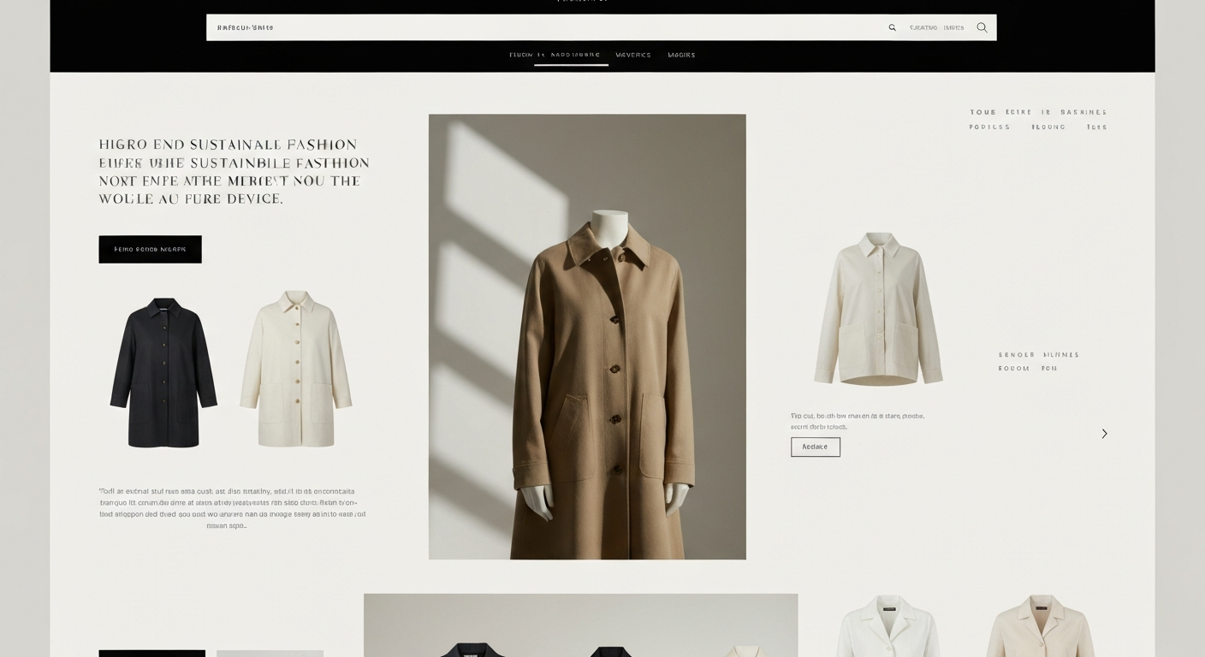Click the outlined button below cream shirt
The width and height of the screenshot is (1205, 657).
815,447
